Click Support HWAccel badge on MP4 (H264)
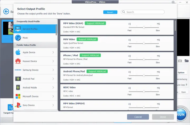Viewport: 190px width, 125px height. click(x=95, y=23)
